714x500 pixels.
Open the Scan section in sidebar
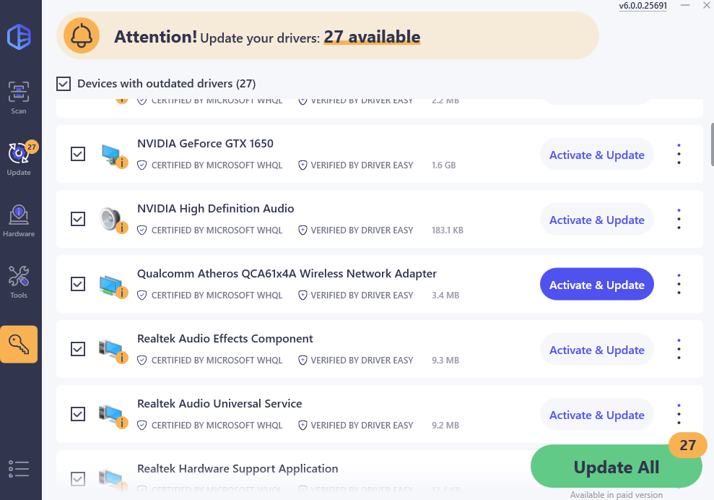point(19,98)
